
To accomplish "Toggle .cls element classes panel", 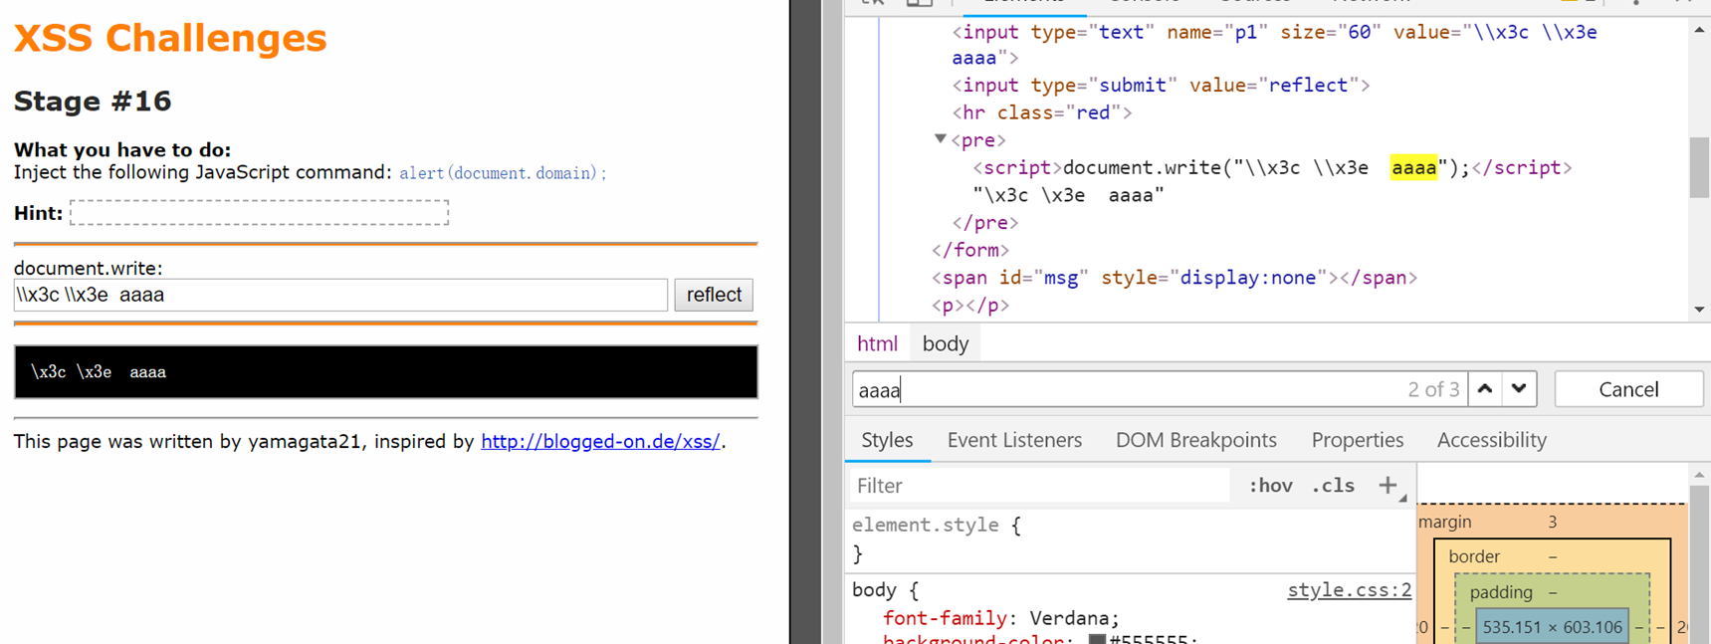I will click(1333, 486).
